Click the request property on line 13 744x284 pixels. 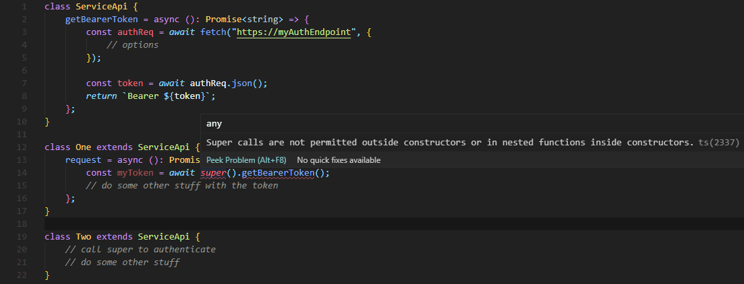click(84, 160)
